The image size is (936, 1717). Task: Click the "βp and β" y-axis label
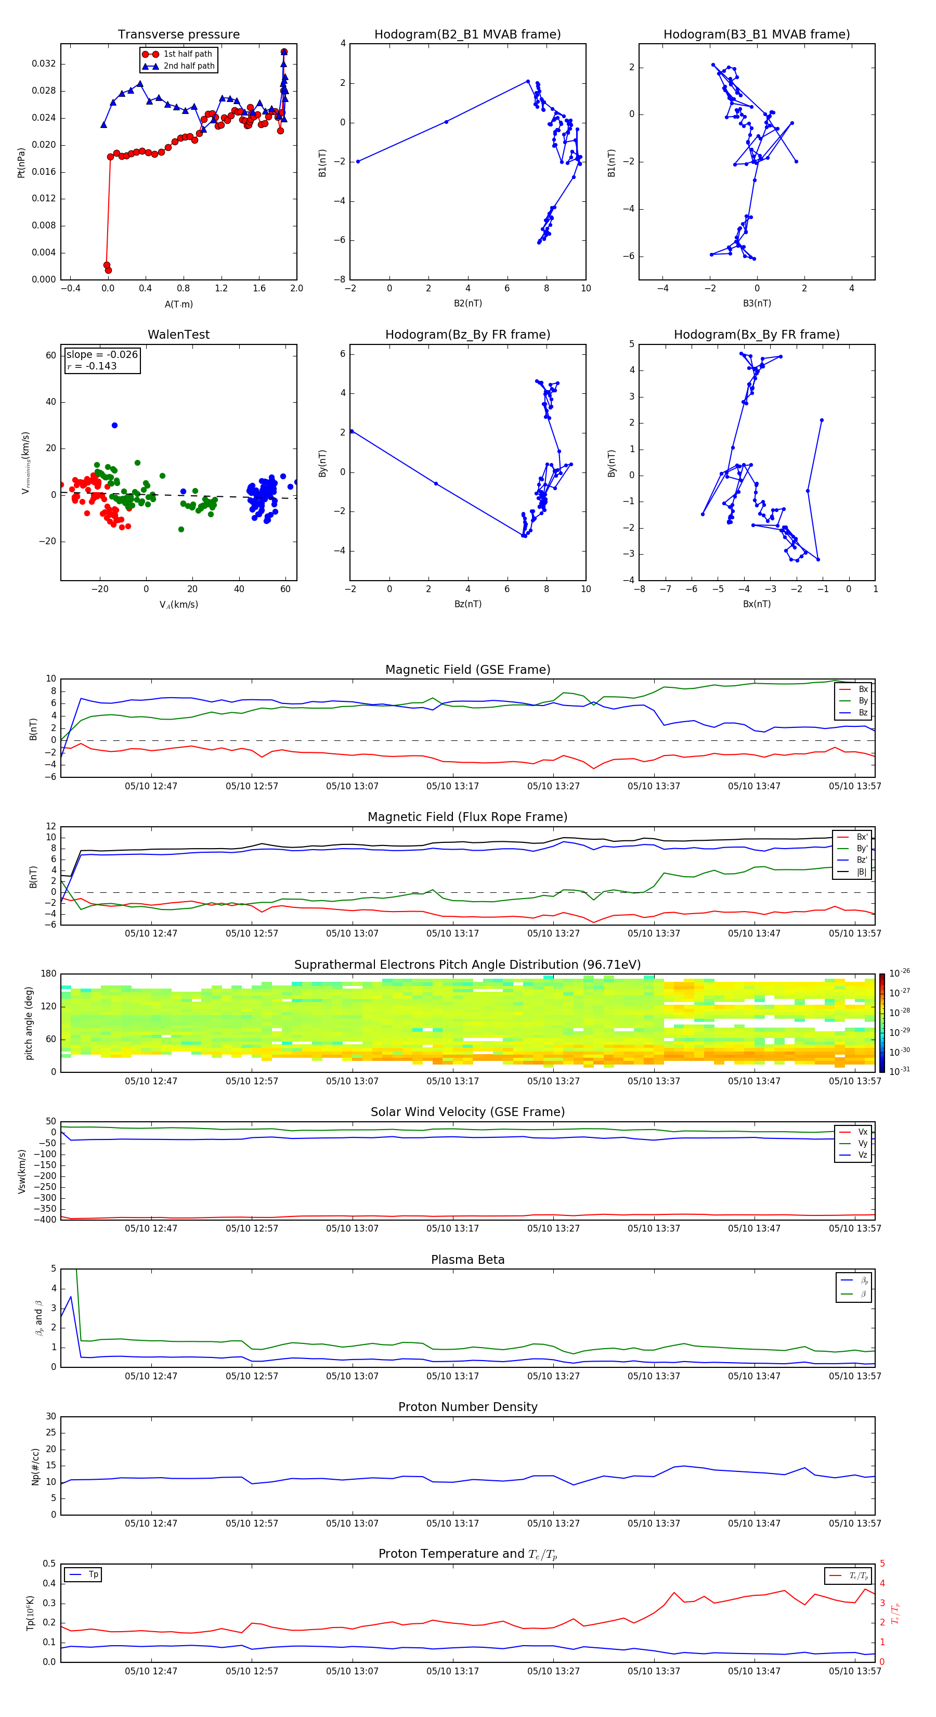[x=38, y=1318]
